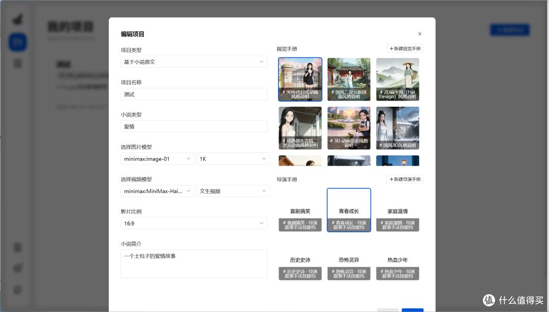Click the 新建导演手册 button
Viewport: 549px width, 312px height.
click(405, 179)
